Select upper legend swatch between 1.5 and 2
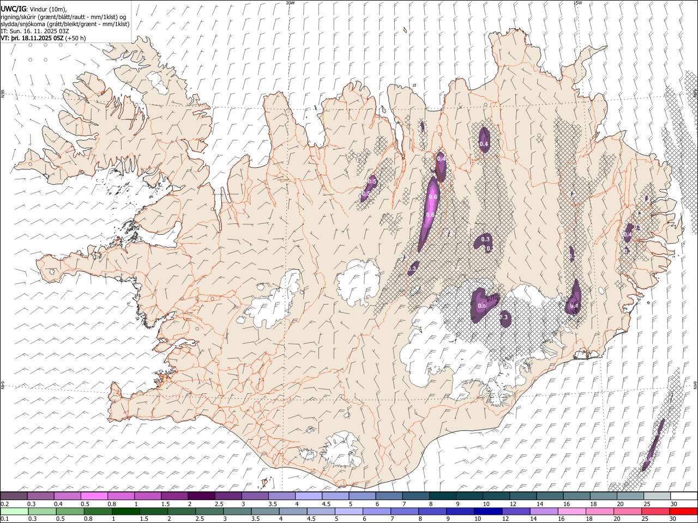698x523 pixels. [x=174, y=496]
